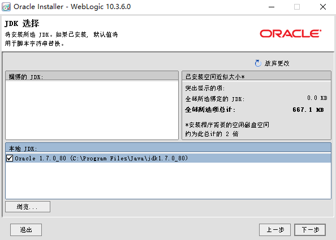This screenshot has width=336, height=240.
Task: Click the bundled JDK empty list area
Action: pyautogui.click(x=92, y=110)
